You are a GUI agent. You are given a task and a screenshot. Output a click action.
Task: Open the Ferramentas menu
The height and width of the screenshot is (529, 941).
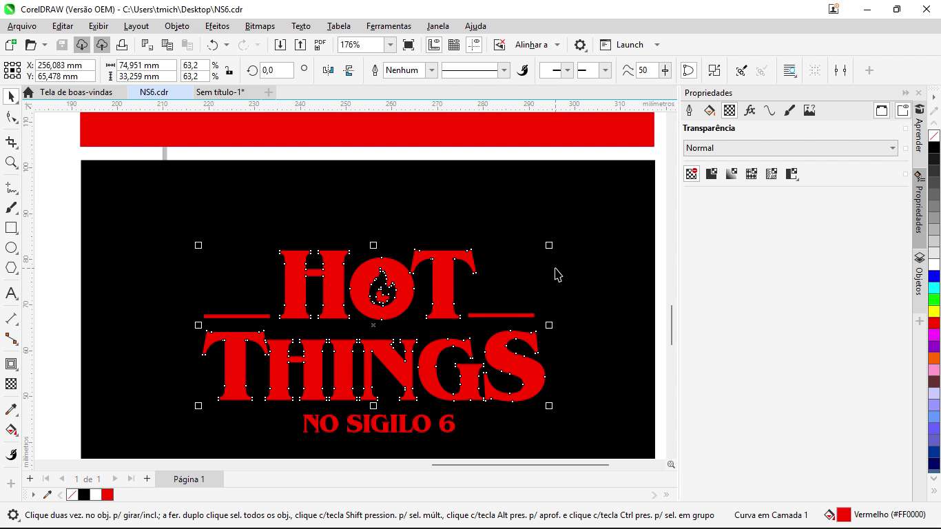pos(389,26)
